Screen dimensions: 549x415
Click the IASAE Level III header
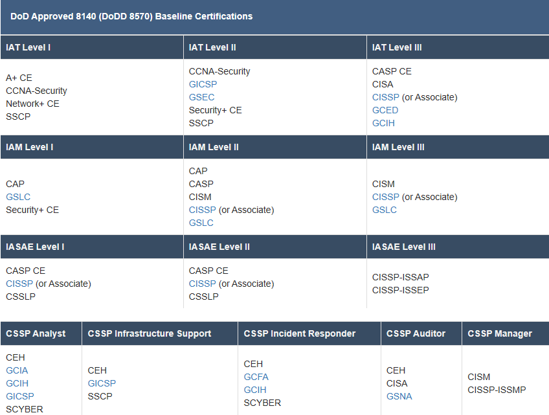coord(458,247)
